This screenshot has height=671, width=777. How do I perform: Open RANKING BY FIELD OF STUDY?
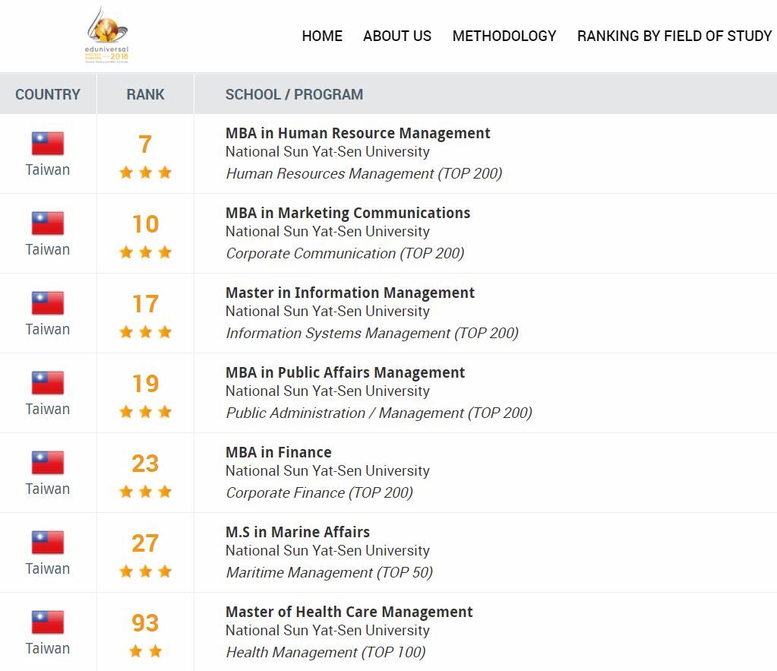674,36
